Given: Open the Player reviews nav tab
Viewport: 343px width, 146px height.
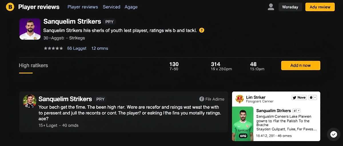Looking at the screenshot, I should pyautogui.click(x=83, y=7).
